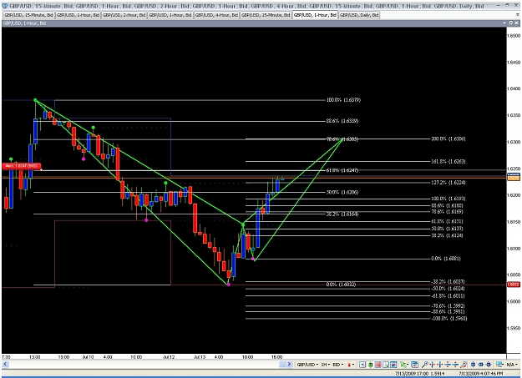Click the '88.6% (1.6339)' Fibonacci label
This screenshot has height=378, width=522.
coord(342,121)
